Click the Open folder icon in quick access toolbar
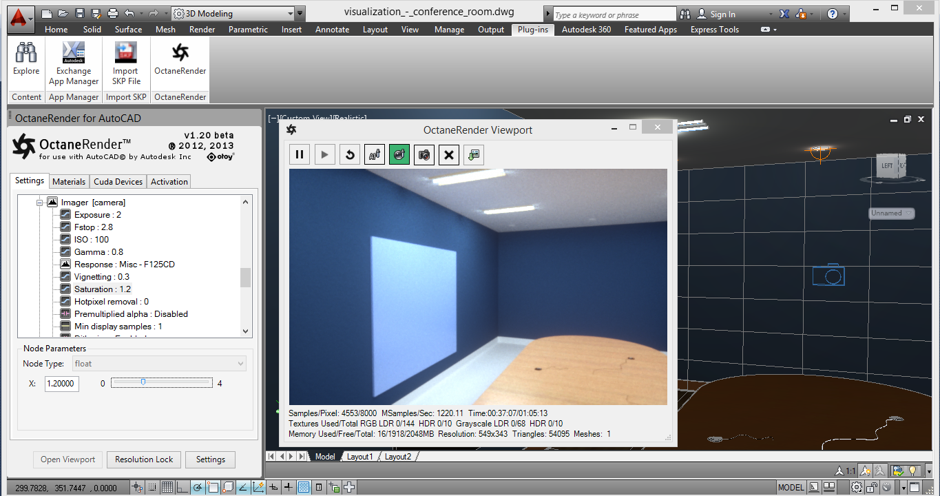 [x=63, y=13]
